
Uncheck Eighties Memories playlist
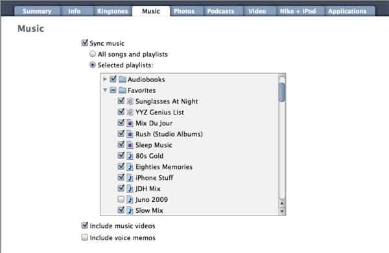[121, 166]
